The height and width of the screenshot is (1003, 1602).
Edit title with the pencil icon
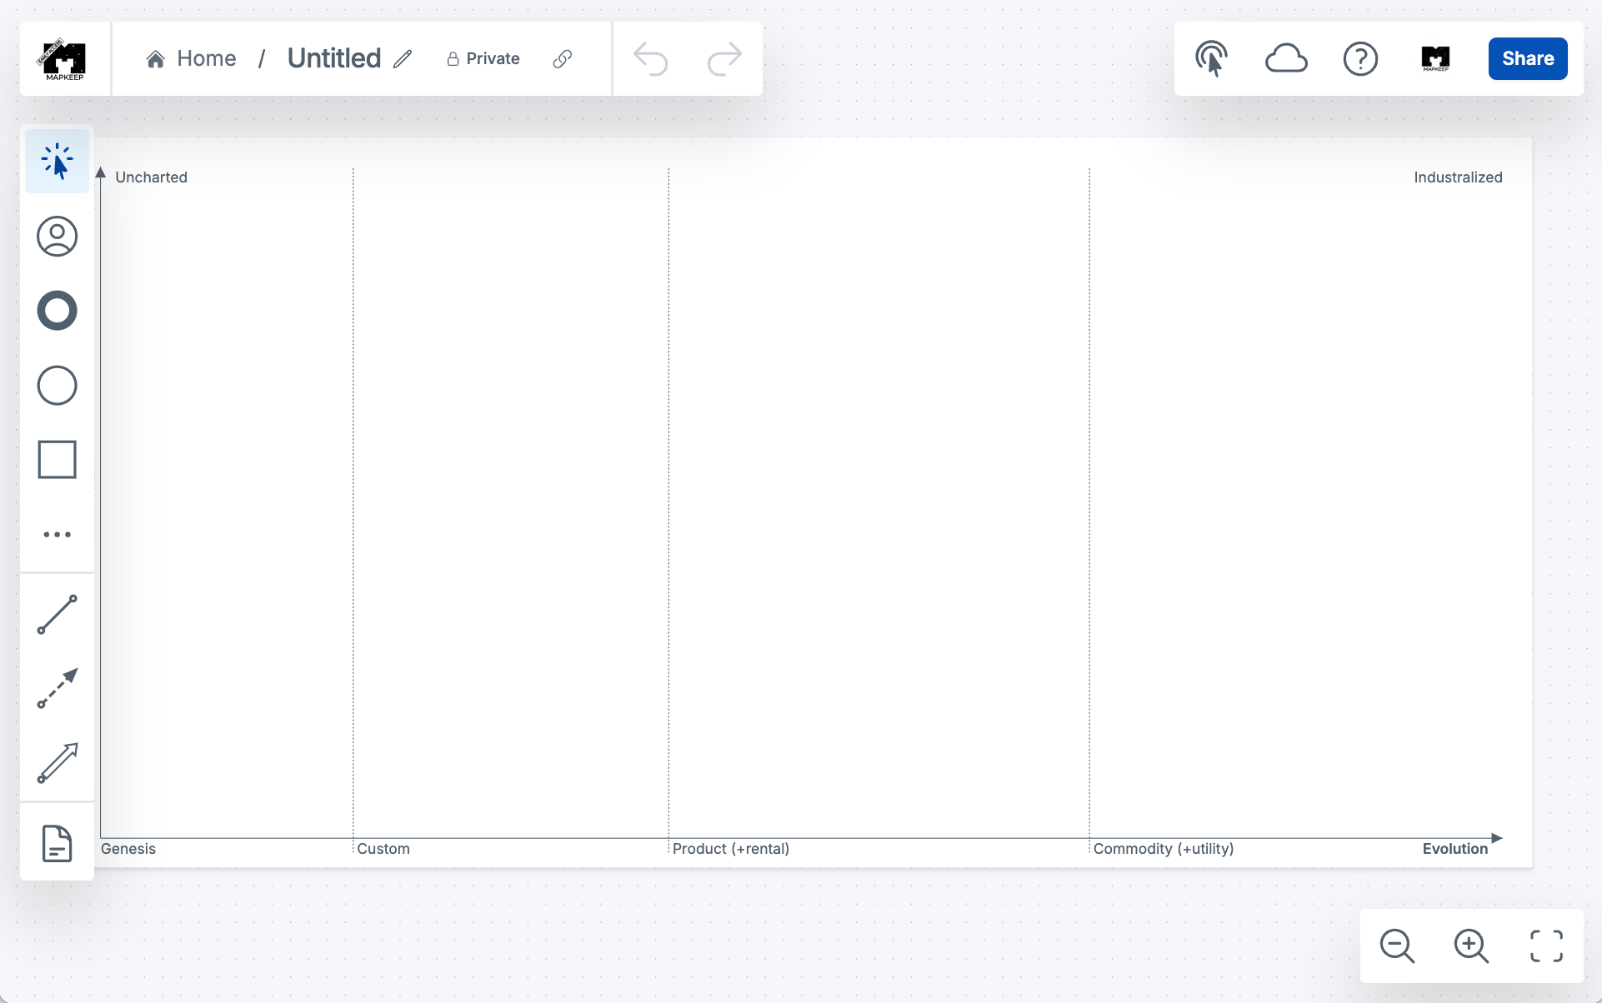coord(403,58)
